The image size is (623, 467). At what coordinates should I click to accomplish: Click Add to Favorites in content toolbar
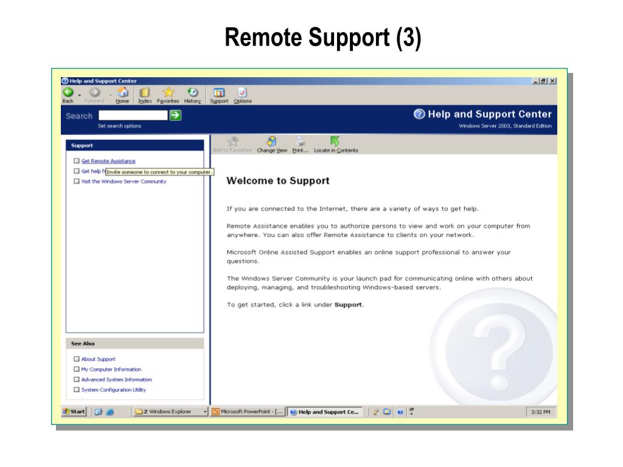(232, 145)
